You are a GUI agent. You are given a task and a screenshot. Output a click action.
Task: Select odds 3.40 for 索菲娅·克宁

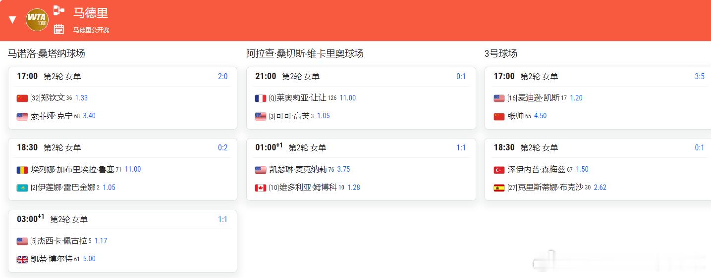(89, 116)
